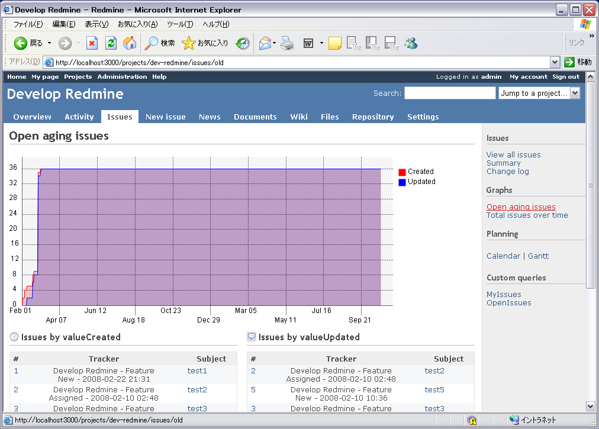Run the MyIssues custom query
Screen dimensions: 599x429
click(504, 295)
